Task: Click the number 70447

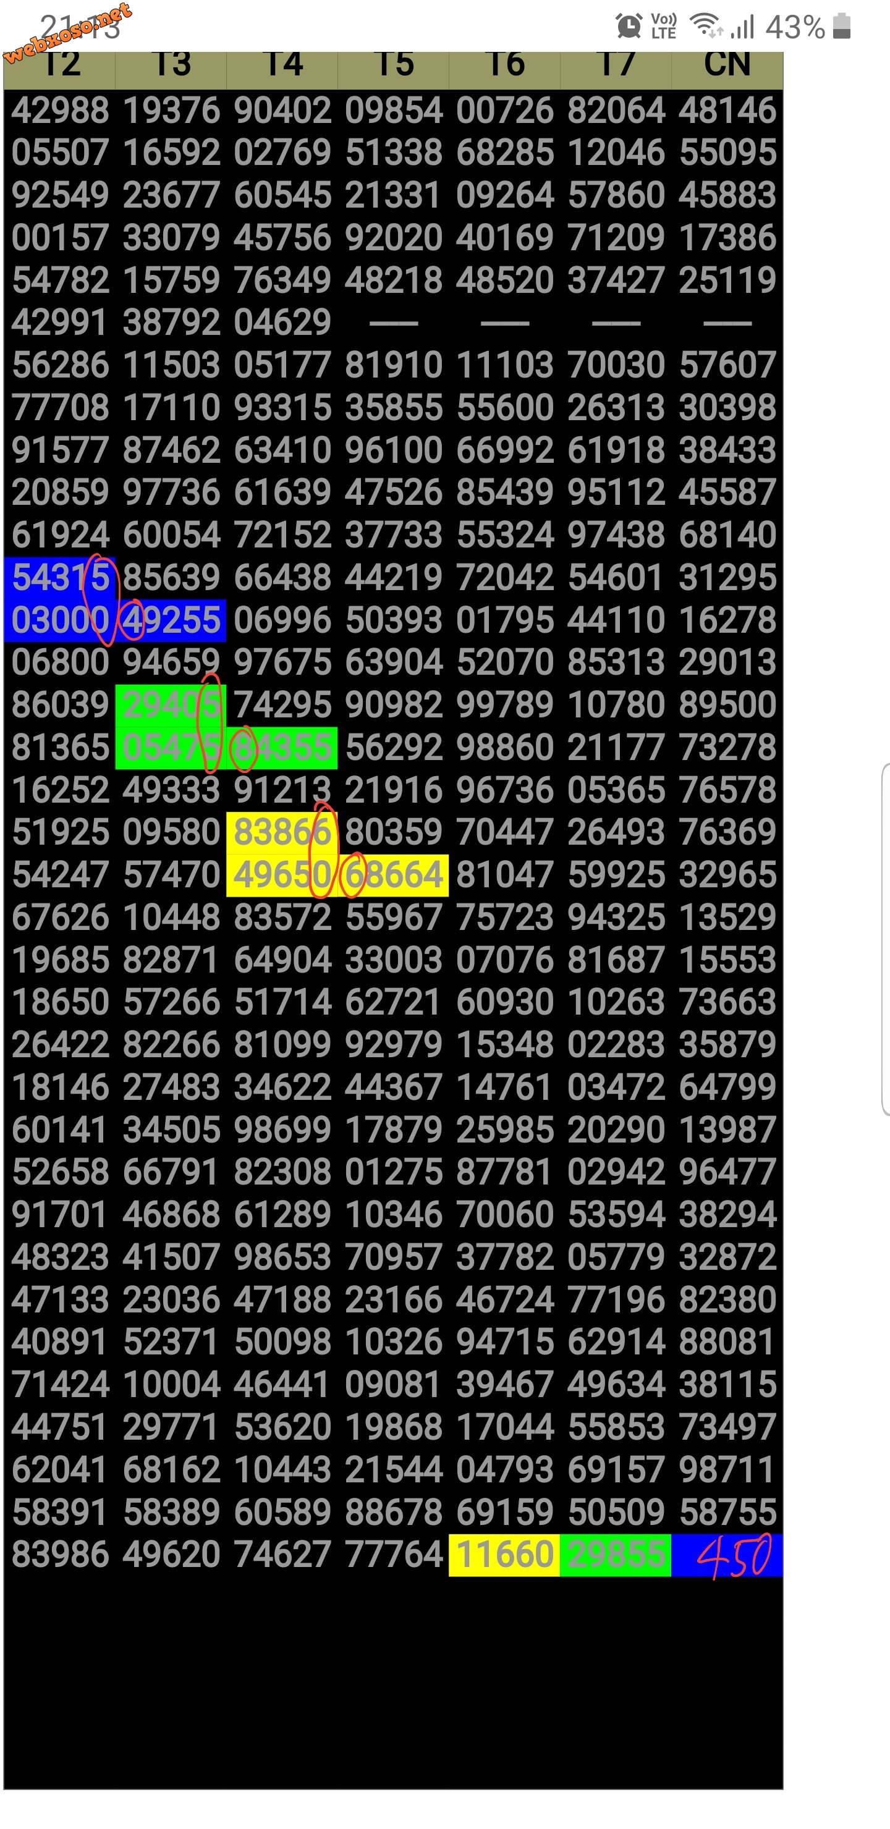Action: [504, 832]
